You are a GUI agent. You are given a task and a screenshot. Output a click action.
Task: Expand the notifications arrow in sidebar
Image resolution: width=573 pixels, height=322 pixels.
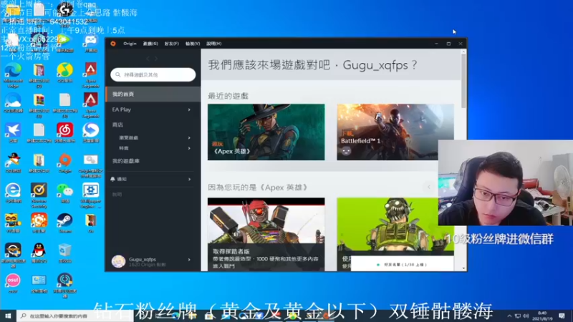(189, 180)
